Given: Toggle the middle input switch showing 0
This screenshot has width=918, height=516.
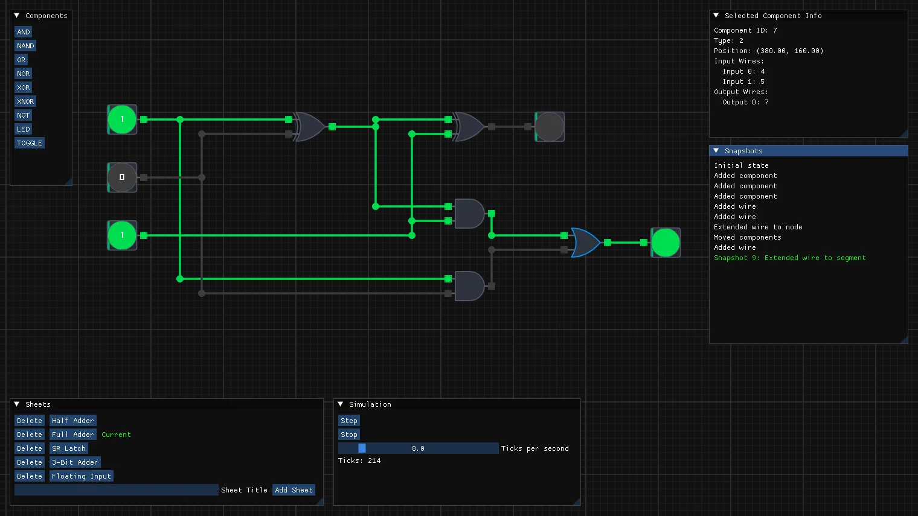Looking at the screenshot, I should 122,177.
